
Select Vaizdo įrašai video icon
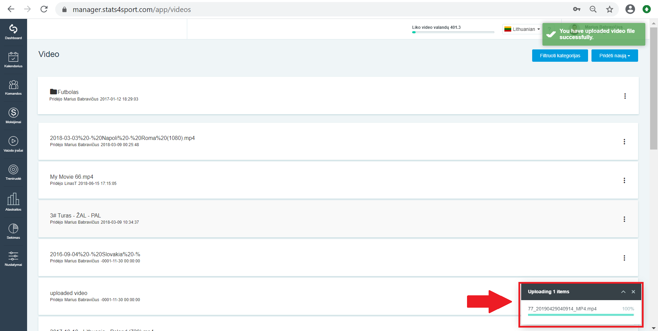[x=13, y=144]
